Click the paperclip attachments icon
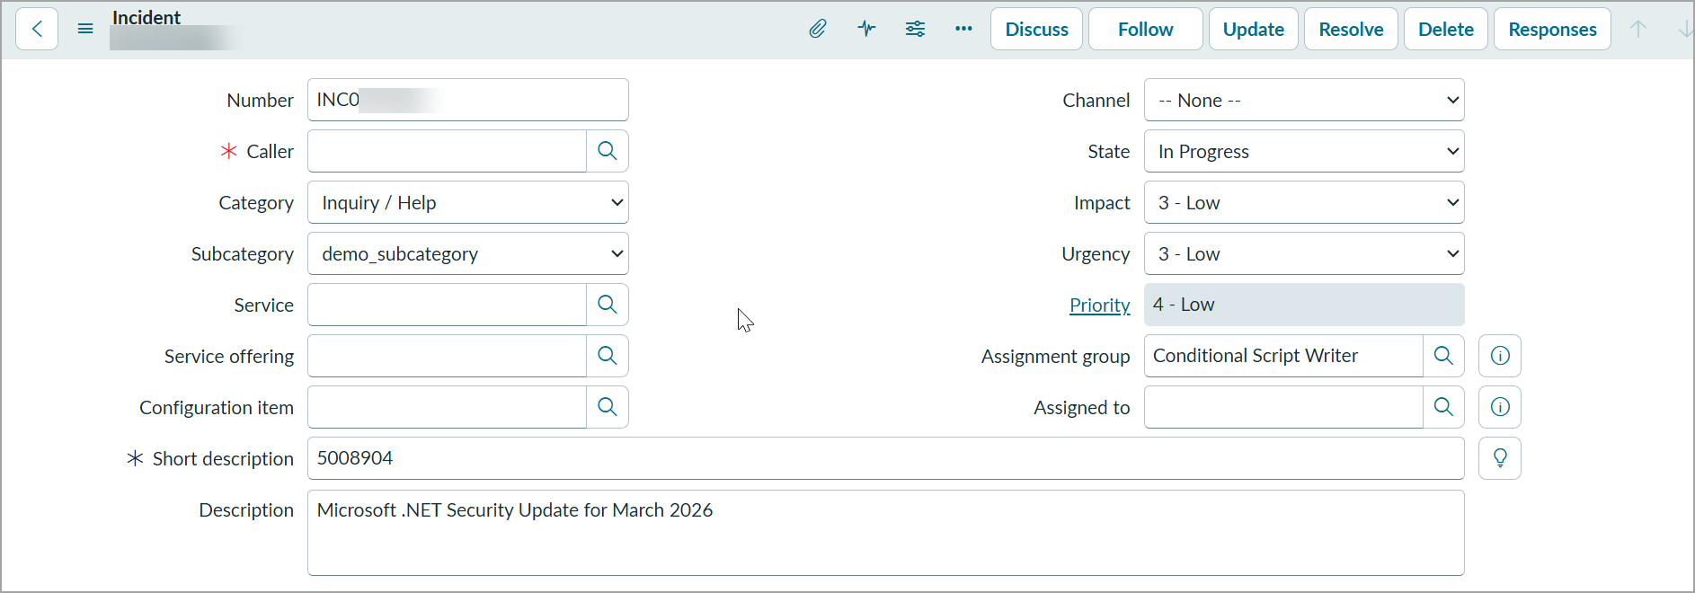The height and width of the screenshot is (593, 1695). point(818,29)
